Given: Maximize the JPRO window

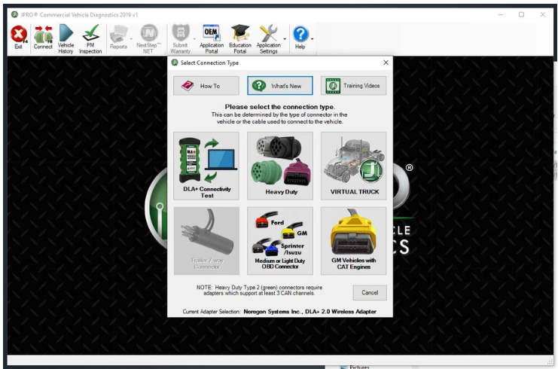Looking at the screenshot, I should click(521, 14).
